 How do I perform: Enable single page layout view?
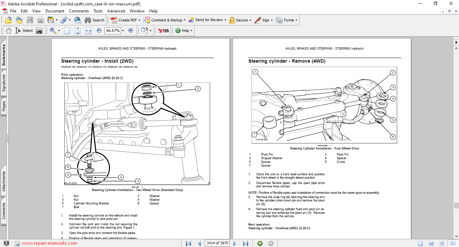click(67, 30)
